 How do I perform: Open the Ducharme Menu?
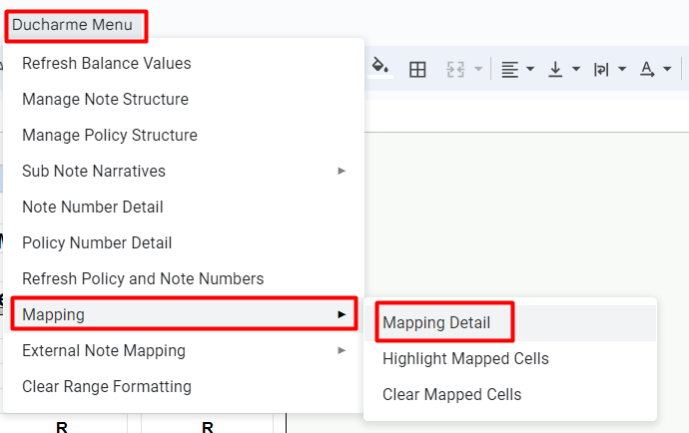click(73, 25)
